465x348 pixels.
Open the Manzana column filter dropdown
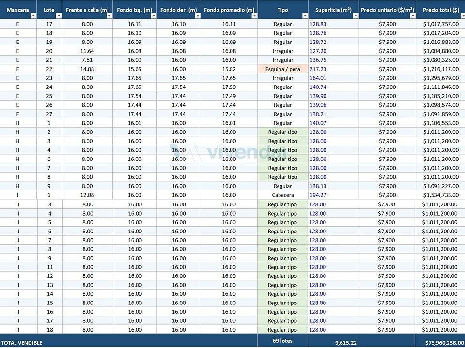[x=33, y=16]
